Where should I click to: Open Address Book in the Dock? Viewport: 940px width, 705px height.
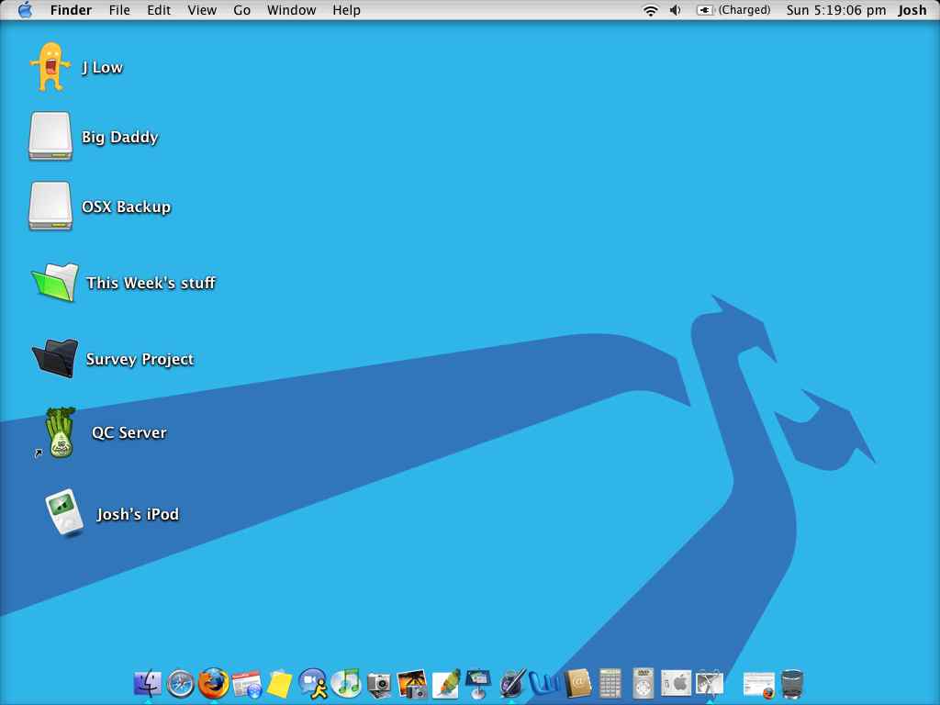(577, 684)
